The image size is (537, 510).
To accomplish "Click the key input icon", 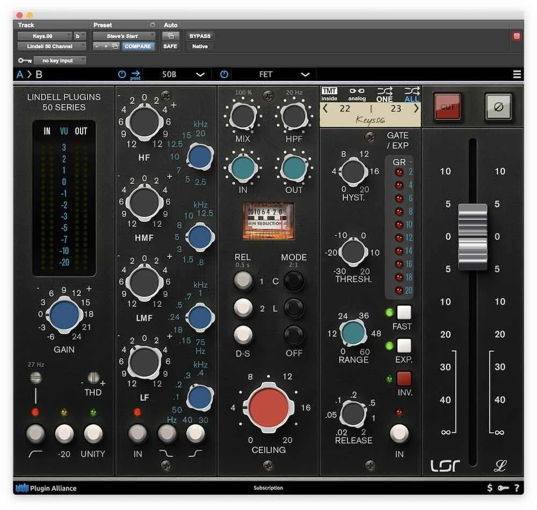I will 24,60.
